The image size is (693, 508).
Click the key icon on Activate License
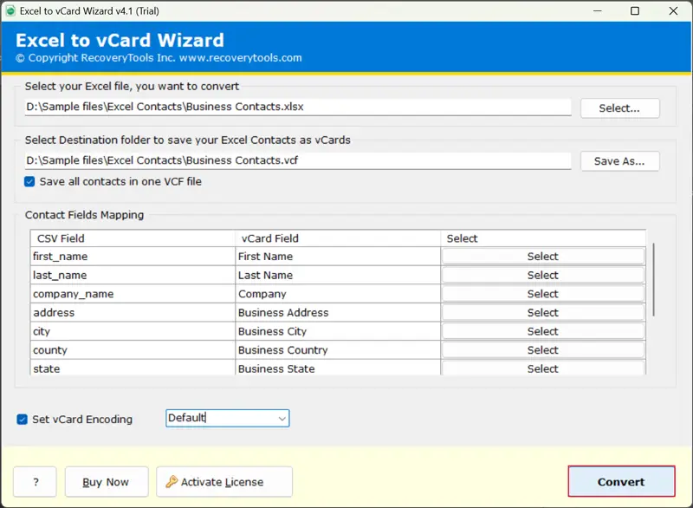(172, 482)
